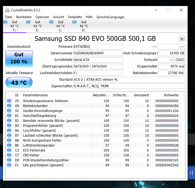Click status orb for Benutzte reservierte Blöcke row
This screenshot has width=195, height=188.
pyautogui.click(x=9, y=120)
